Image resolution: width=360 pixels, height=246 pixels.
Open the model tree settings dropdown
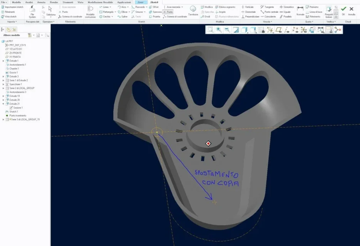coord(31,35)
